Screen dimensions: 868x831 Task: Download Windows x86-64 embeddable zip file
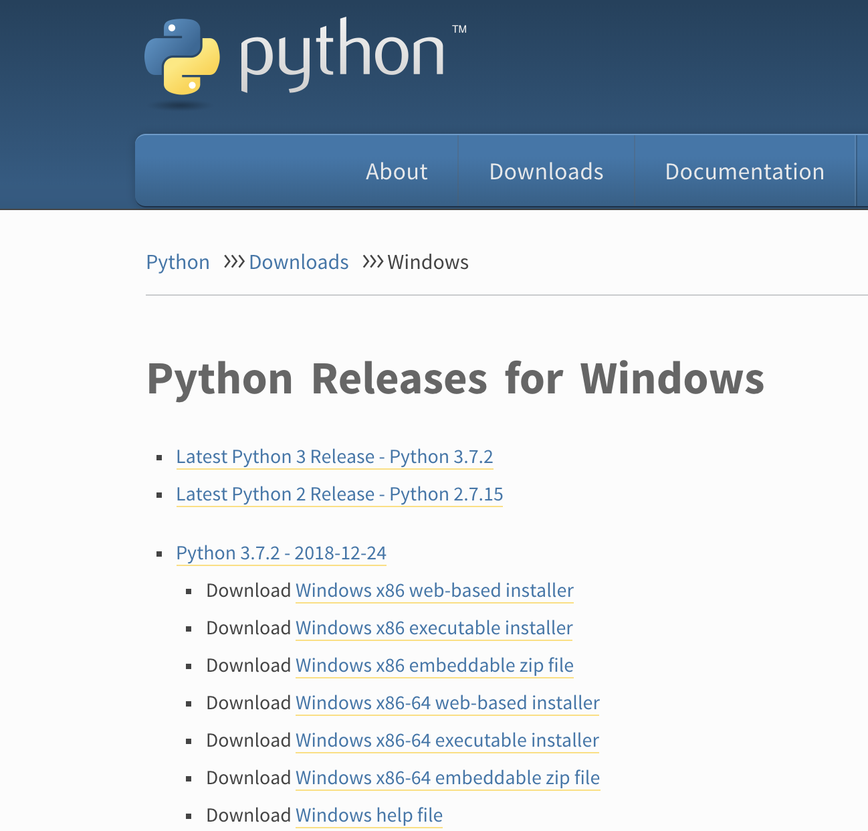click(447, 778)
